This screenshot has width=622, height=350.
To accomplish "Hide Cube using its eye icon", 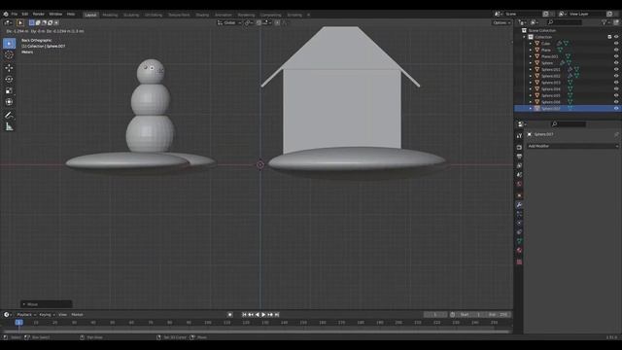I will click(x=616, y=43).
